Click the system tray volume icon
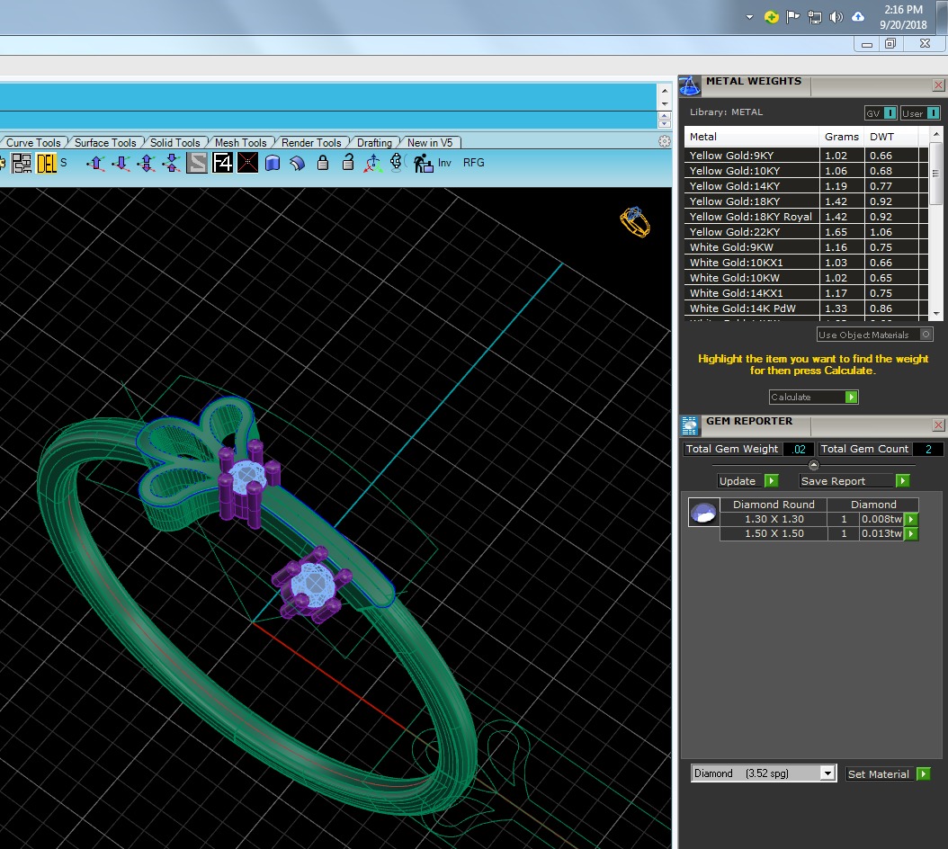This screenshot has width=948, height=849. (x=836, y=17)
